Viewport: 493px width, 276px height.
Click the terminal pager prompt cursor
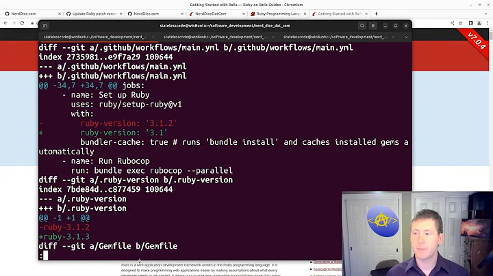[x=46, y=256]
